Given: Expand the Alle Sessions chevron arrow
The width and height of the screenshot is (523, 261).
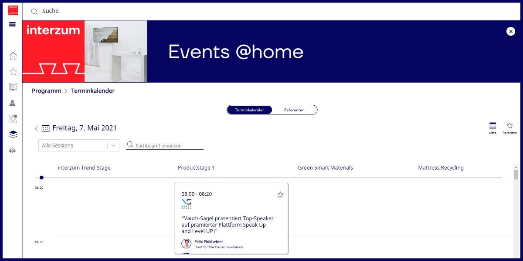Looking at the screenshot, I should pos(113,146).
